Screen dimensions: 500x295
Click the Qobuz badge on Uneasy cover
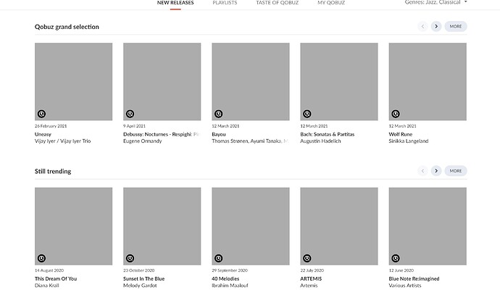pyautogui.click(x=41, y=114)
